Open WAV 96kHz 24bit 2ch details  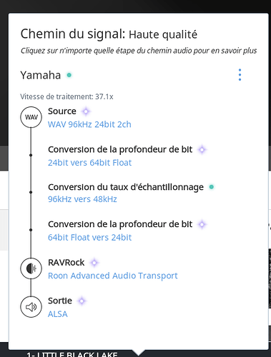[x=89, y=124]
